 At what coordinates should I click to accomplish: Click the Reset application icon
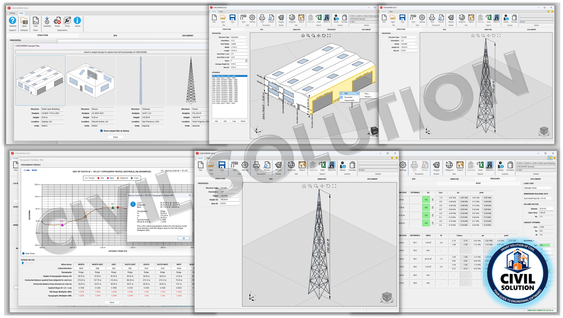[x=57, y=21]
